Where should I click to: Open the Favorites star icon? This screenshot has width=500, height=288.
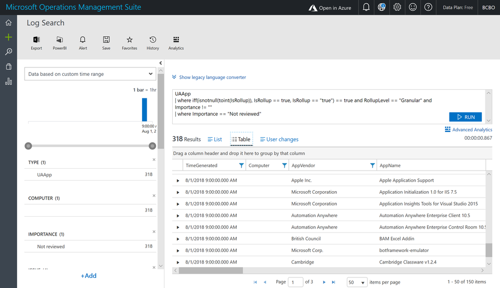129,40
